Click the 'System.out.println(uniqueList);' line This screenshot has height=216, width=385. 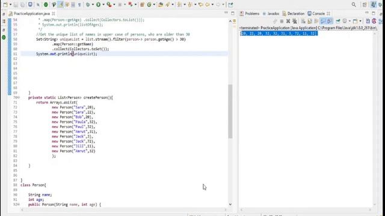[67, 54]
